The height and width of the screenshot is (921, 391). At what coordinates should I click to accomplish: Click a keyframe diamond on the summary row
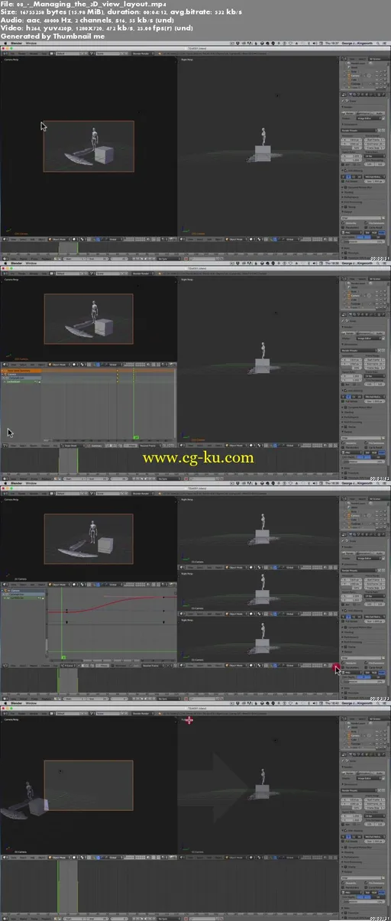pos(118,371)
